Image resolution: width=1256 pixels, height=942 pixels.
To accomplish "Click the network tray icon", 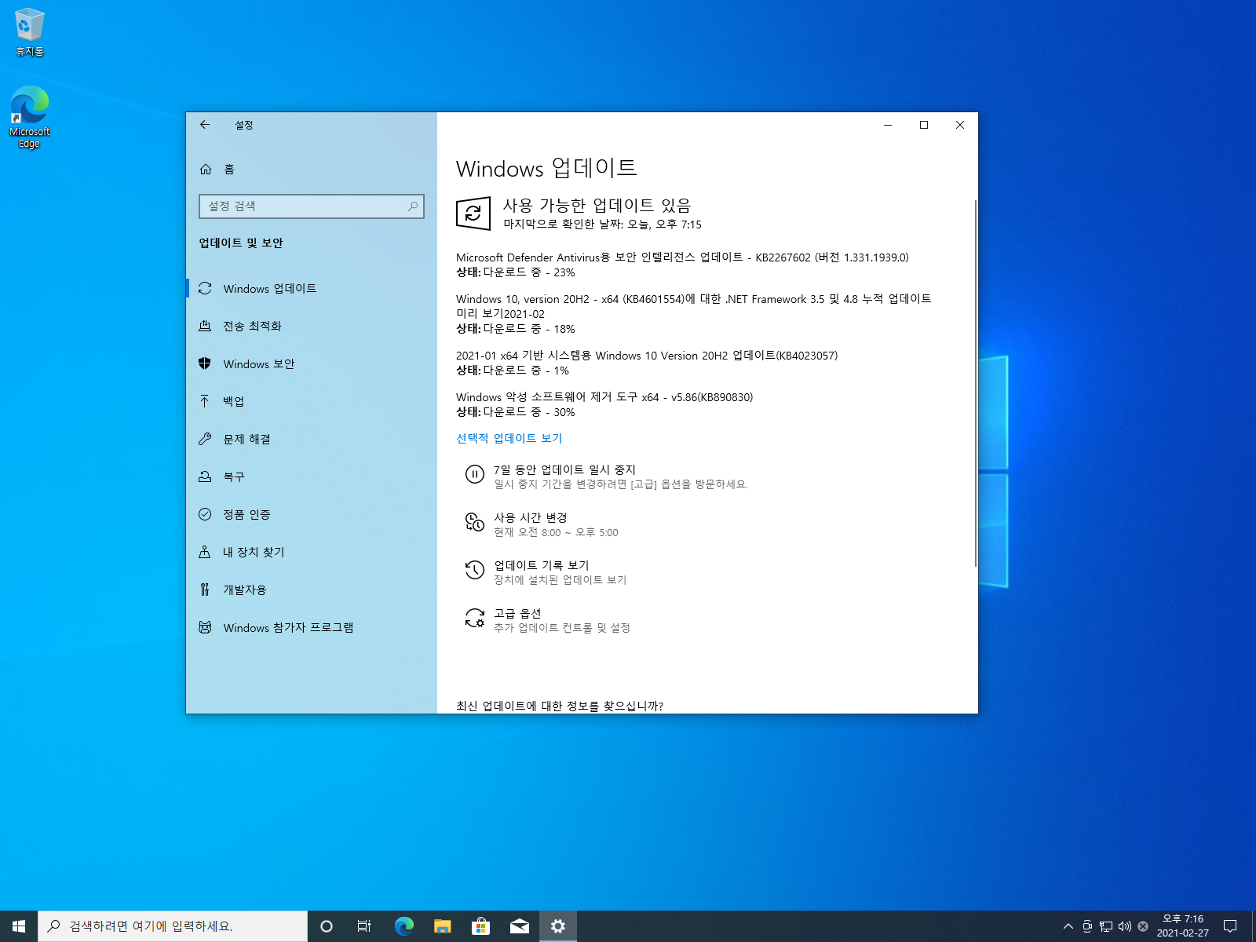I will pos(1106,926).
